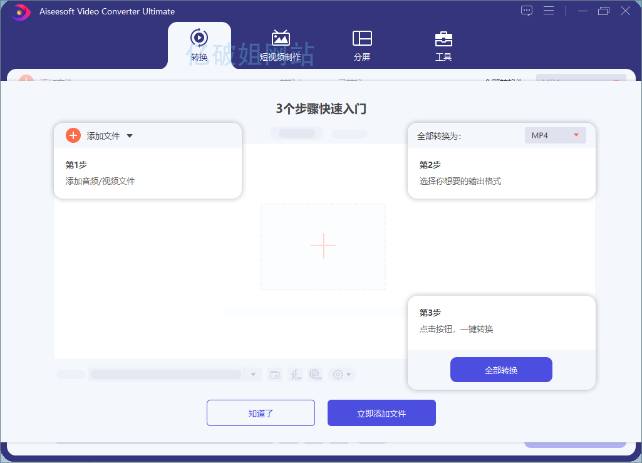Click the Aiseesoft logo in the top-left corner
The height and width of the screenshot is (463, 642).
tap(20, 12)
